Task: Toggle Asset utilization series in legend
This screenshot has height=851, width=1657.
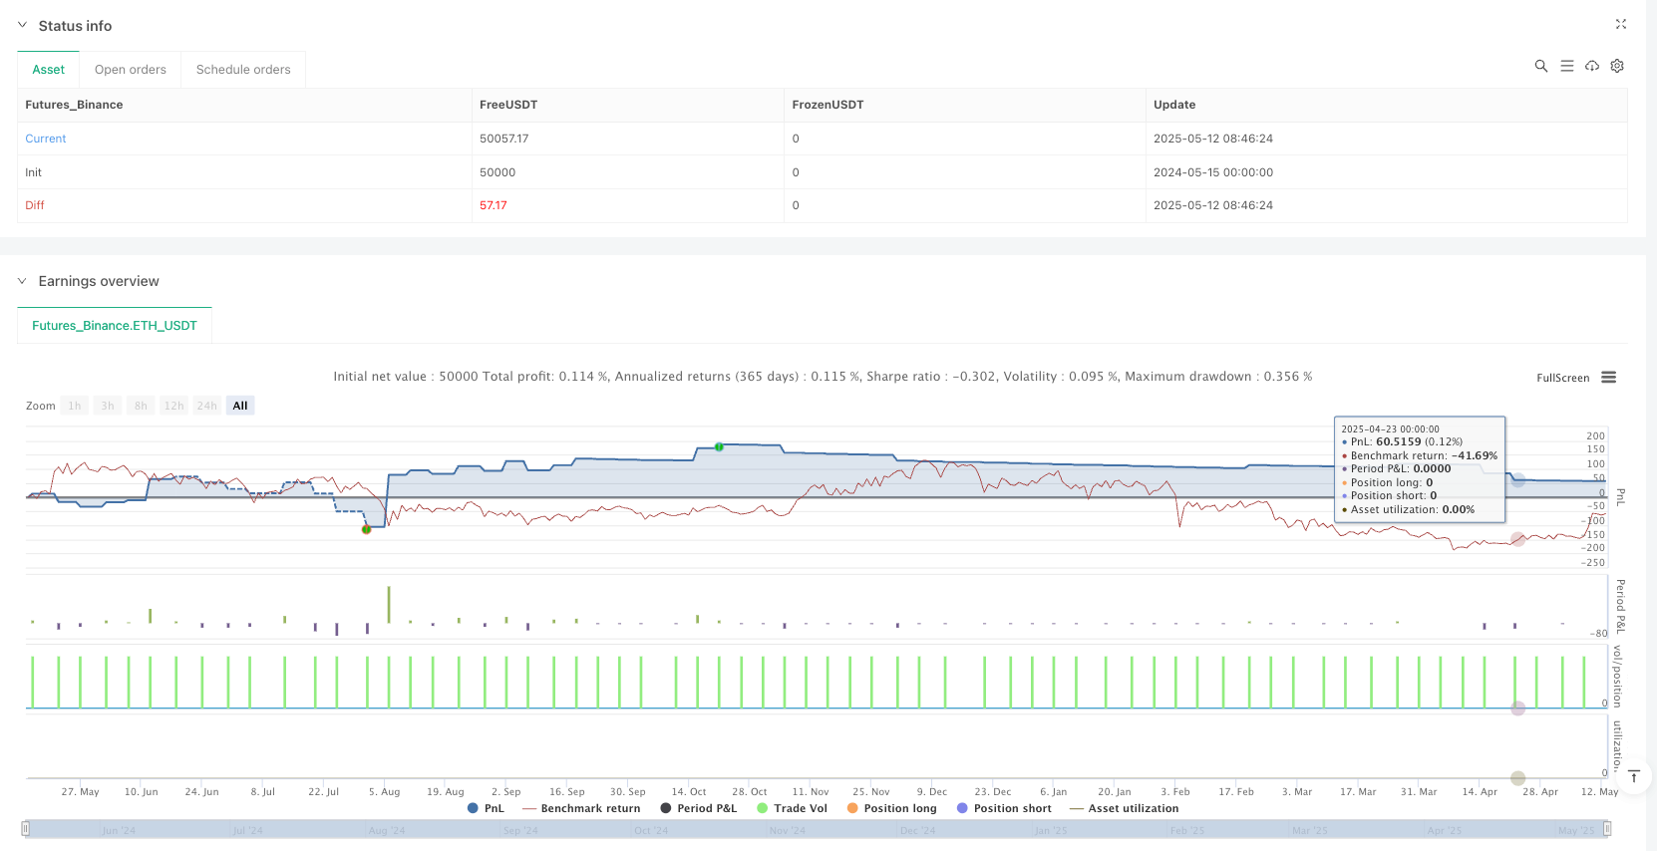Action: coord(1125,808)
